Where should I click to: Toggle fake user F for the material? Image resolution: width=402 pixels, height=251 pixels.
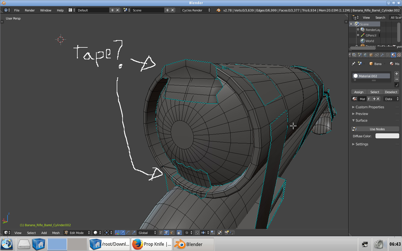pyautogui.click(x=369, y=99)
